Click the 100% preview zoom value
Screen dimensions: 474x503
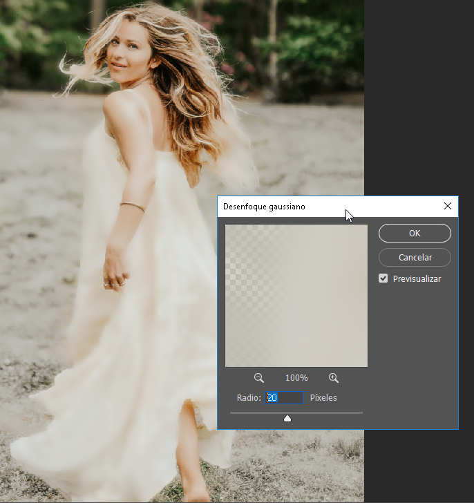[x=296, y=378]
